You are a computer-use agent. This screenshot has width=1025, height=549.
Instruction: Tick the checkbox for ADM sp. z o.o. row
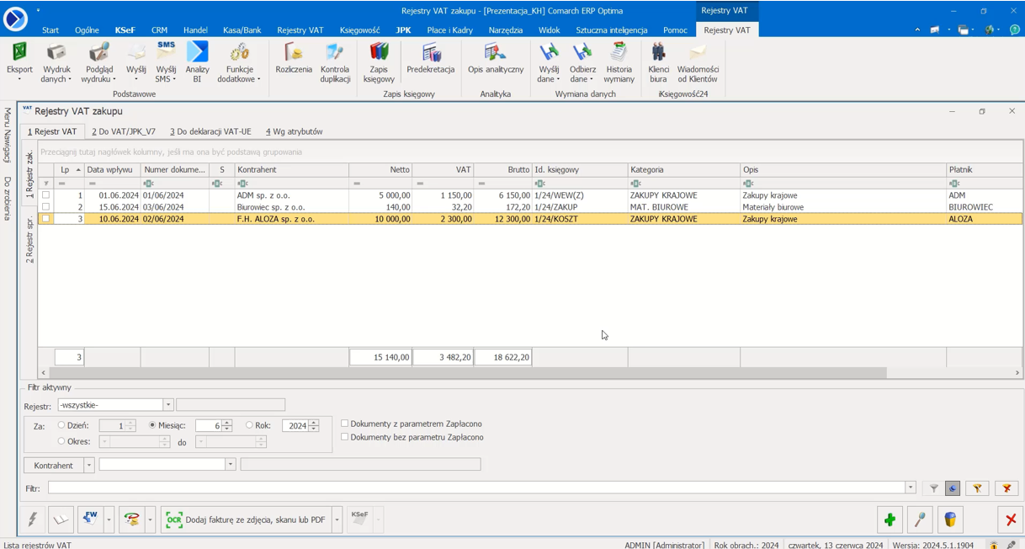(46, 195)
